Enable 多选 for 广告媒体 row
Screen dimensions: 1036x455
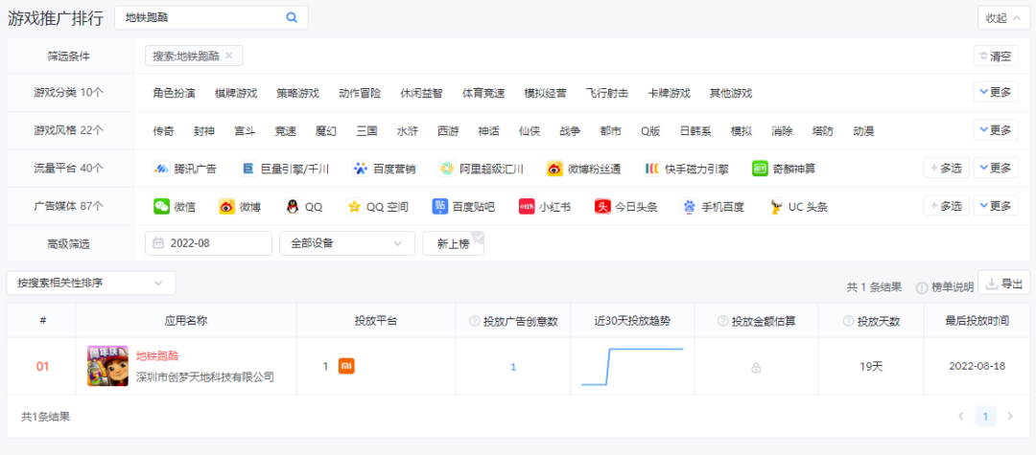[946, 207]
